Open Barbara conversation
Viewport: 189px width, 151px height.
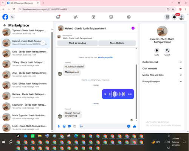25,96
